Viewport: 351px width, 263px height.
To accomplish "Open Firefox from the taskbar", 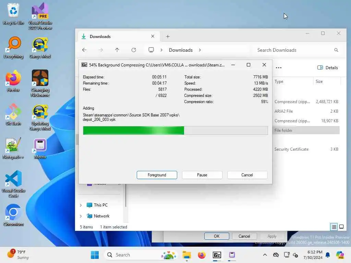I will pyautogui.click(x=202, y=255).
